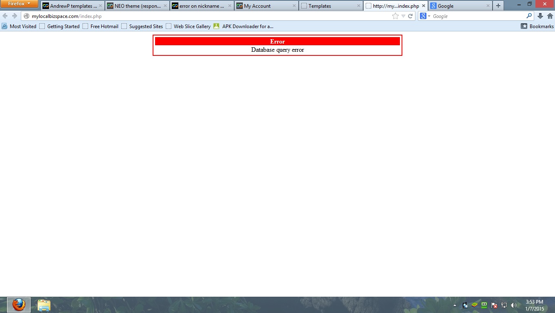
Task: Switch to the NEO theme tab
Action: 137,6
